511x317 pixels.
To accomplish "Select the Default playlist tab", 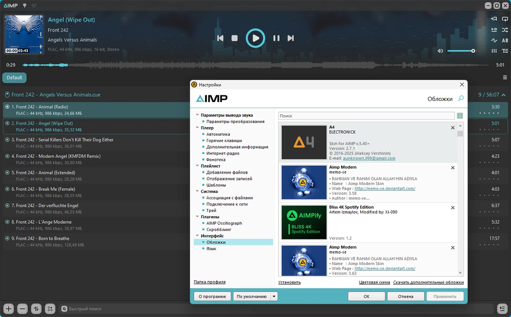I will tap(14, 77).
